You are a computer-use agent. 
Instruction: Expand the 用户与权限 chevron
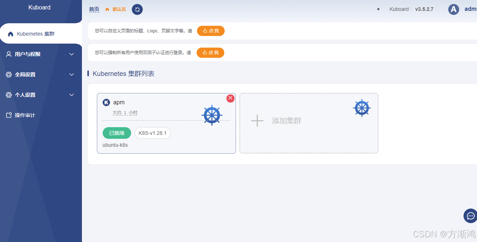[72, 54]
